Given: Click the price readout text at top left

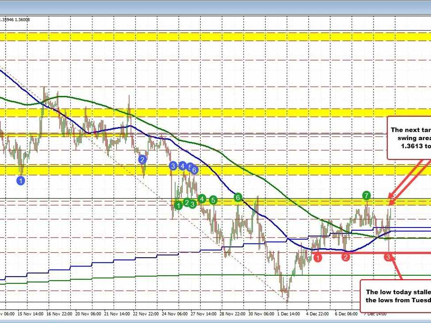Looking at the screenshot, I should [15, 19].
